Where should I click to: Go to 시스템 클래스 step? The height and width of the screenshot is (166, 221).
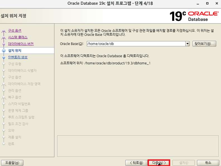pyautogui.click(x=18, y=37)
